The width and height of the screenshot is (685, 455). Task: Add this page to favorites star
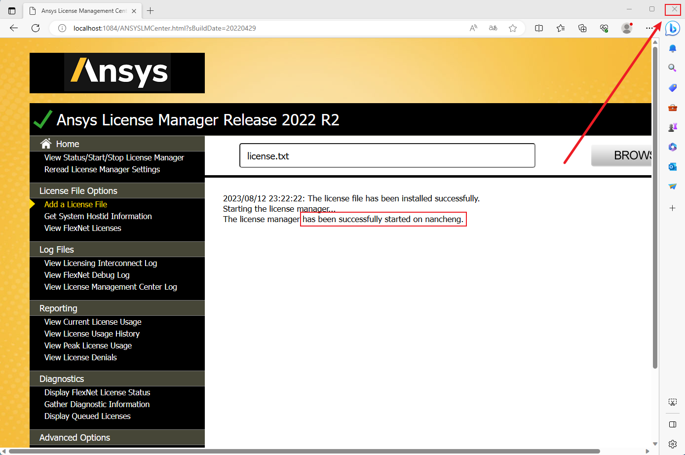pos(513,28)
